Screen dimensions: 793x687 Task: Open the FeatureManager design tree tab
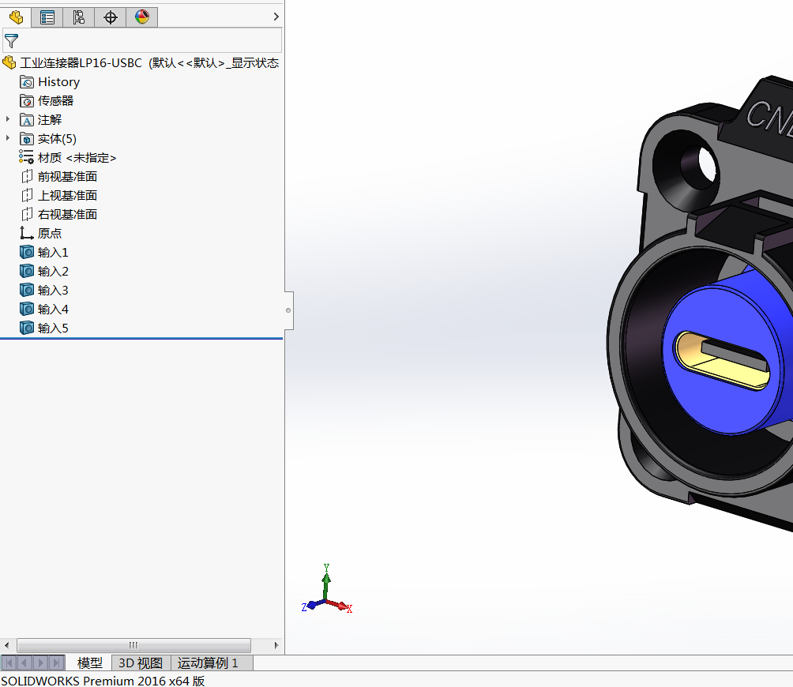(16, 17)
